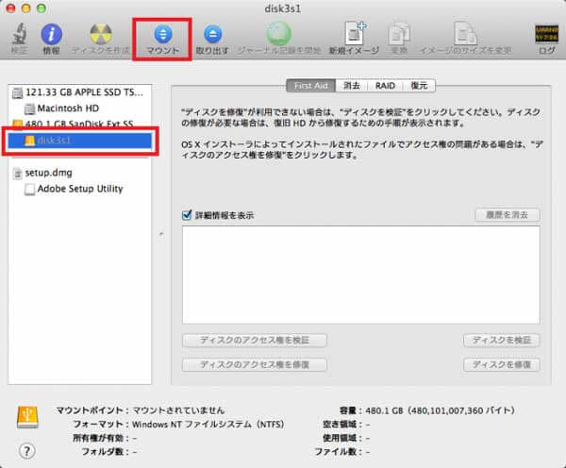Image resolution: width=566 pixels, height=468 pixels.
Task: Switch to the RAID tab
Action: (x=385, y=85)
